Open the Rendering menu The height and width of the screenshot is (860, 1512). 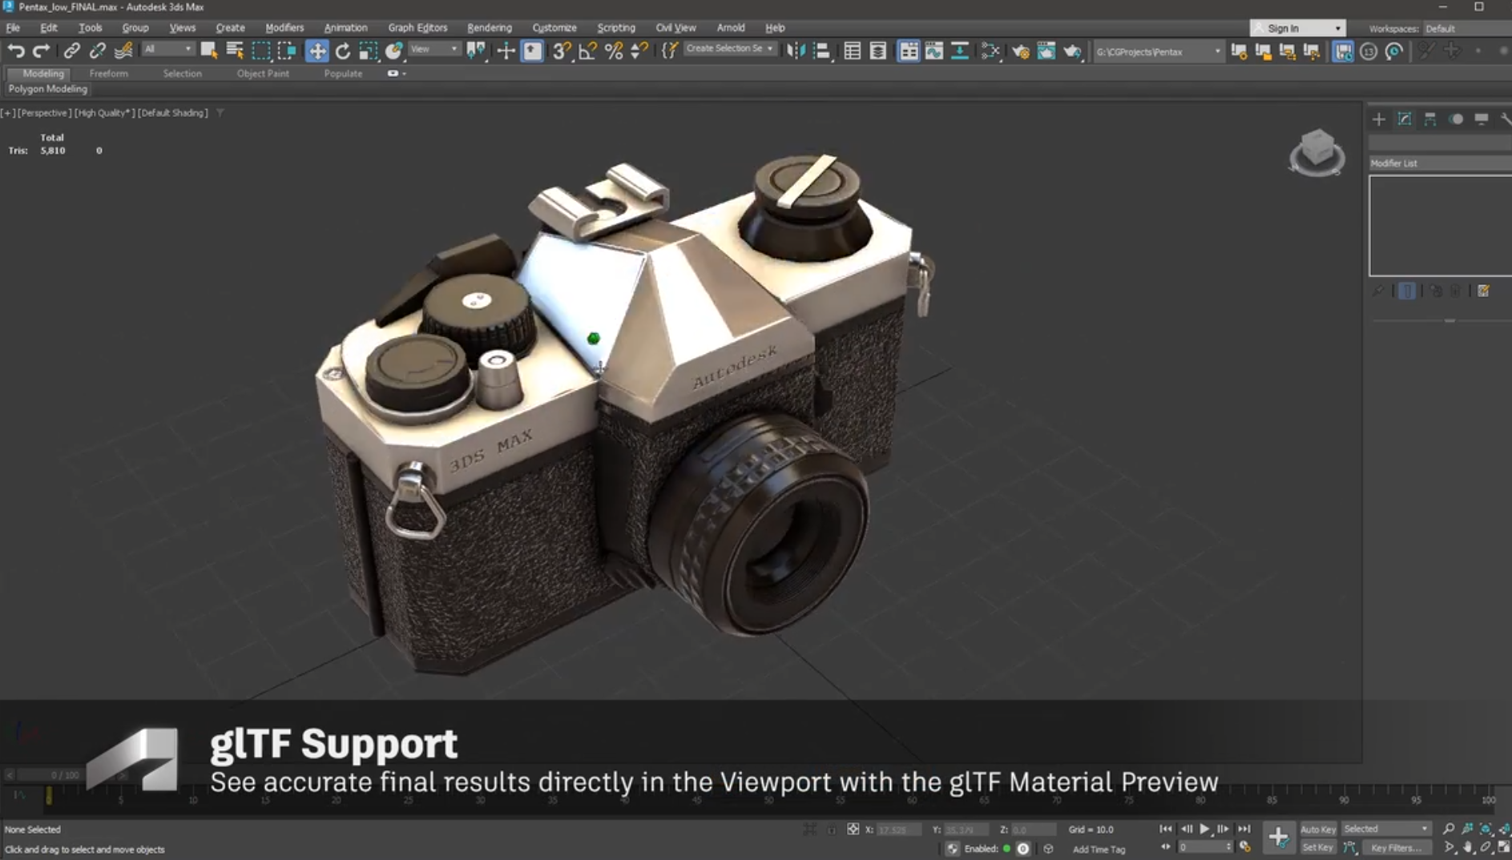click(x=489, y=28)
